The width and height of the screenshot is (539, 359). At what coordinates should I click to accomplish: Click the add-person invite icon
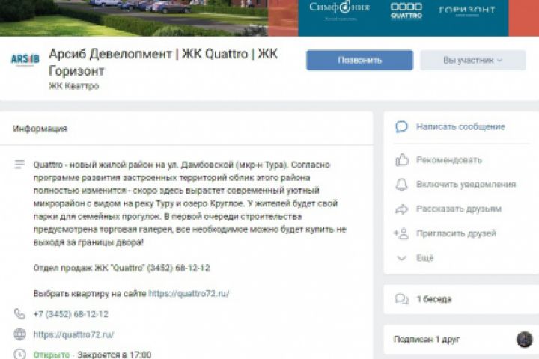[401, 233]
